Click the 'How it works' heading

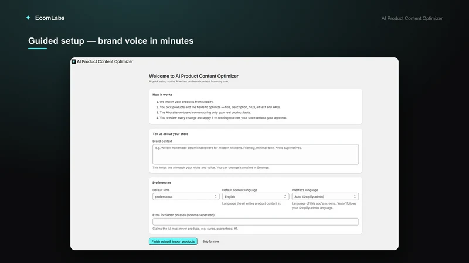162,95
